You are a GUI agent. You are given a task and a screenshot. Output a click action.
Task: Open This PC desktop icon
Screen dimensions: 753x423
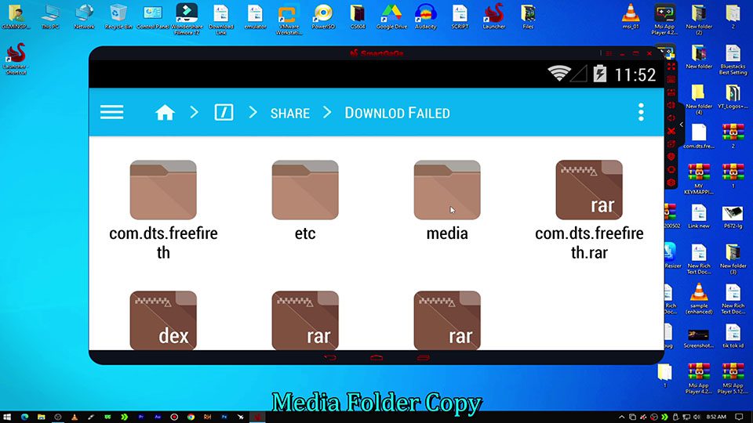point(50,16)
